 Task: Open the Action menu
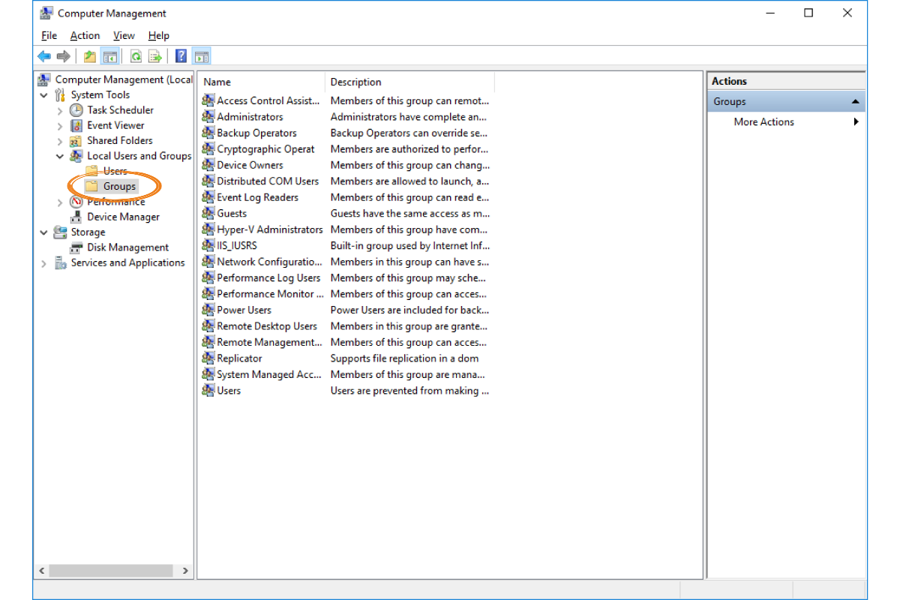tap(85, 35)
